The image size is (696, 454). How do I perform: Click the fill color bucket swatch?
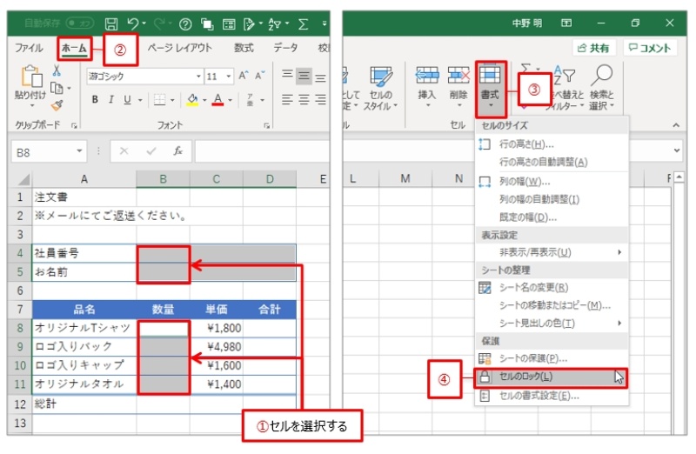[x=191, y=100]
